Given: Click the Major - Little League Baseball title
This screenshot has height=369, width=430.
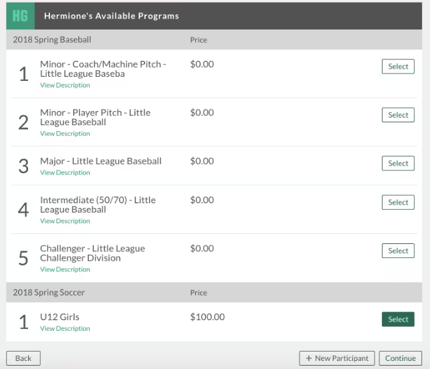Looking at the screenshot, I should click(100, 161).
